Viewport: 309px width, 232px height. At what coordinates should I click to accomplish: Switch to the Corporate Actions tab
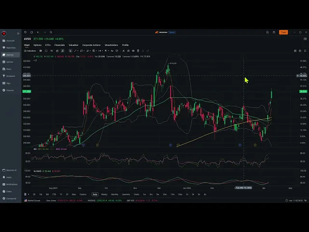(x=91, y=45)
